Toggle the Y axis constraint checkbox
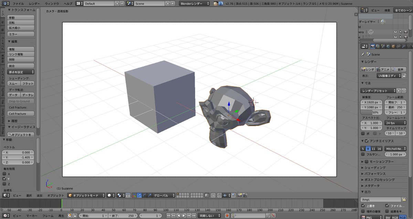Screen dimensions: 413x219 point(4,179)
